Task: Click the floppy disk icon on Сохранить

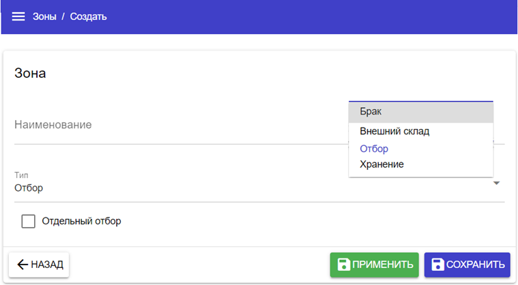Action: [x=437, y=265]
